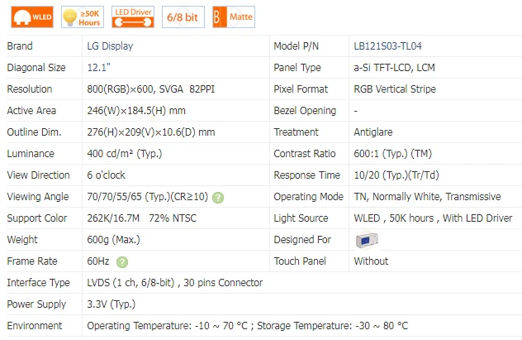The image size is (522, 340).
Task: Click the 12.1" diagonal size value
Action: [x=99, y=68]
